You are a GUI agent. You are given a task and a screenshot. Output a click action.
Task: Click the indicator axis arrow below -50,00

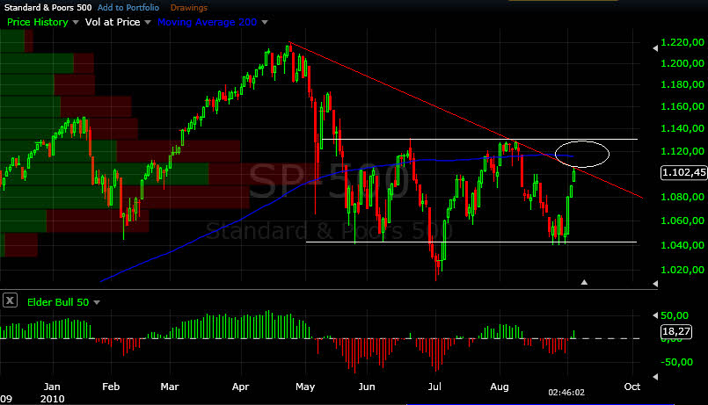coord(655,377)
